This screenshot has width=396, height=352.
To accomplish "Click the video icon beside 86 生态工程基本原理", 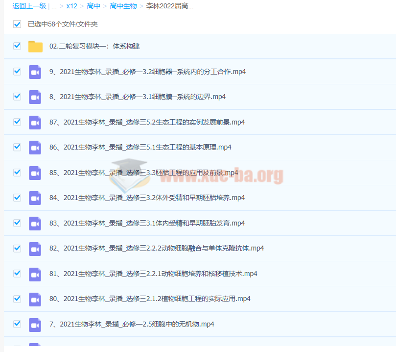I will pos(35,147).
